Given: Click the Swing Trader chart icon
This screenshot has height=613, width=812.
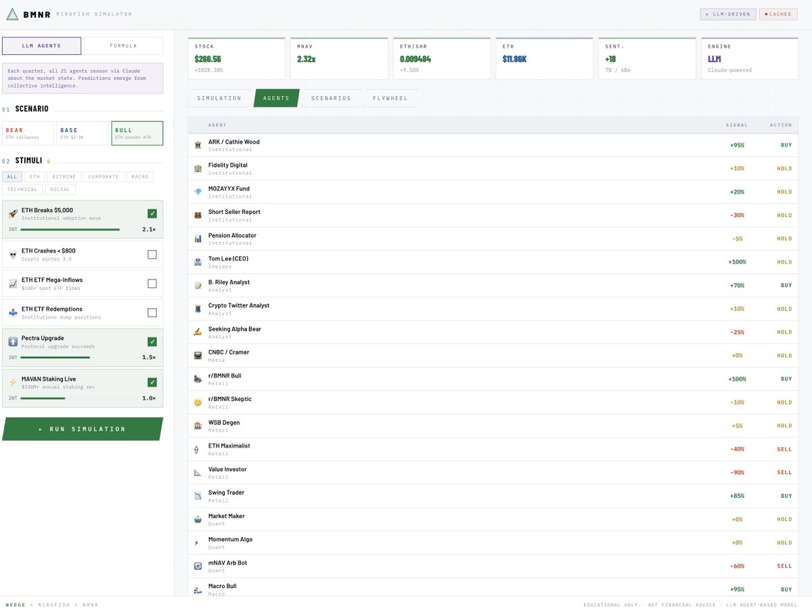Looking at the screenshot, I should click(198, 496).
